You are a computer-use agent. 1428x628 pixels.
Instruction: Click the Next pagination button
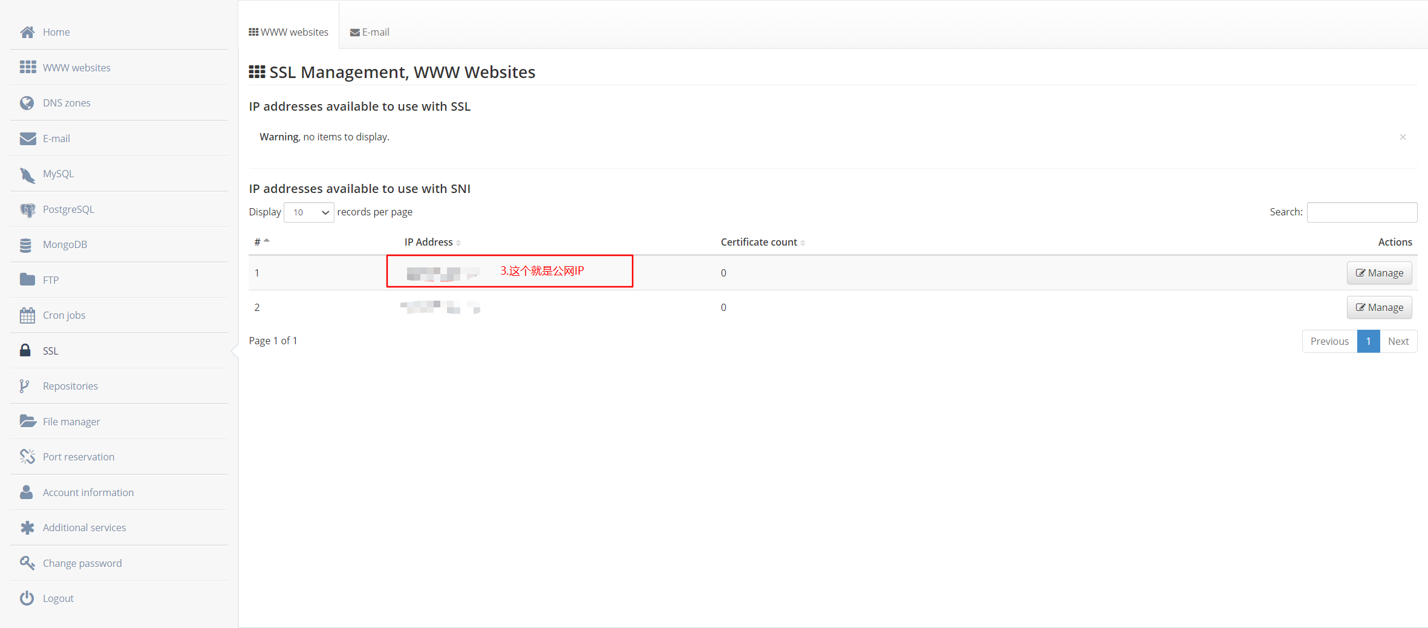point(1398,341)
